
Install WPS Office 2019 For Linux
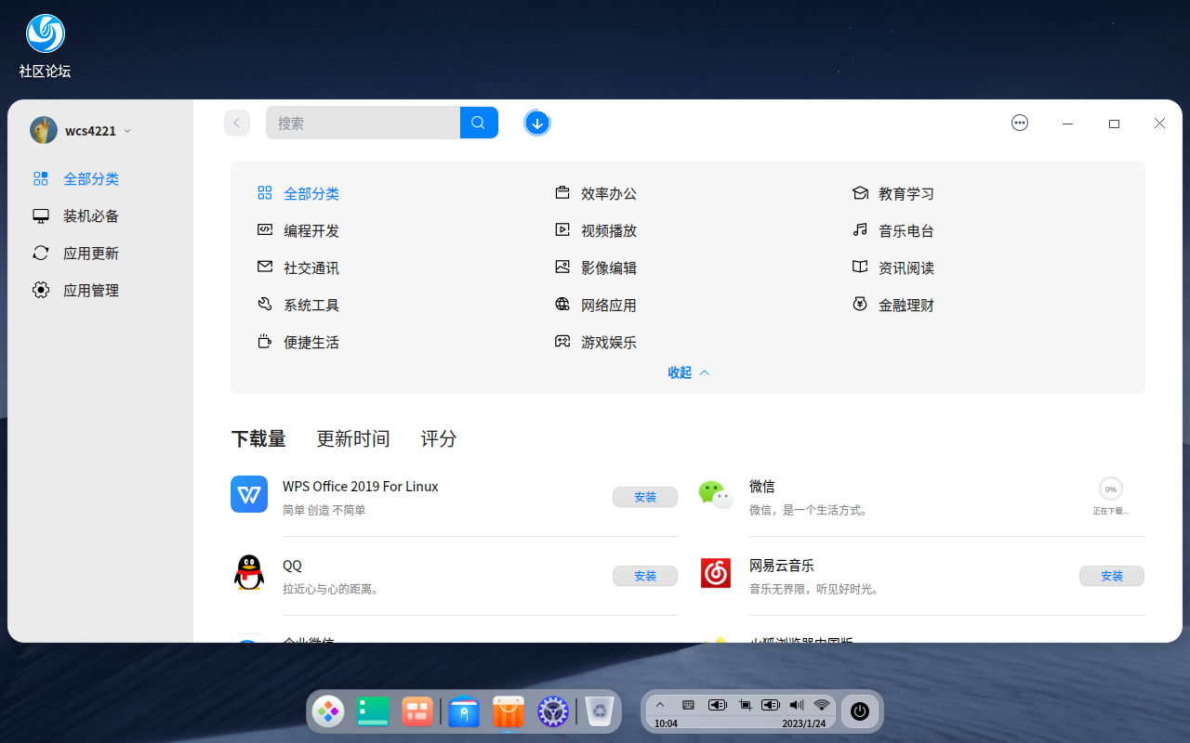645,497
